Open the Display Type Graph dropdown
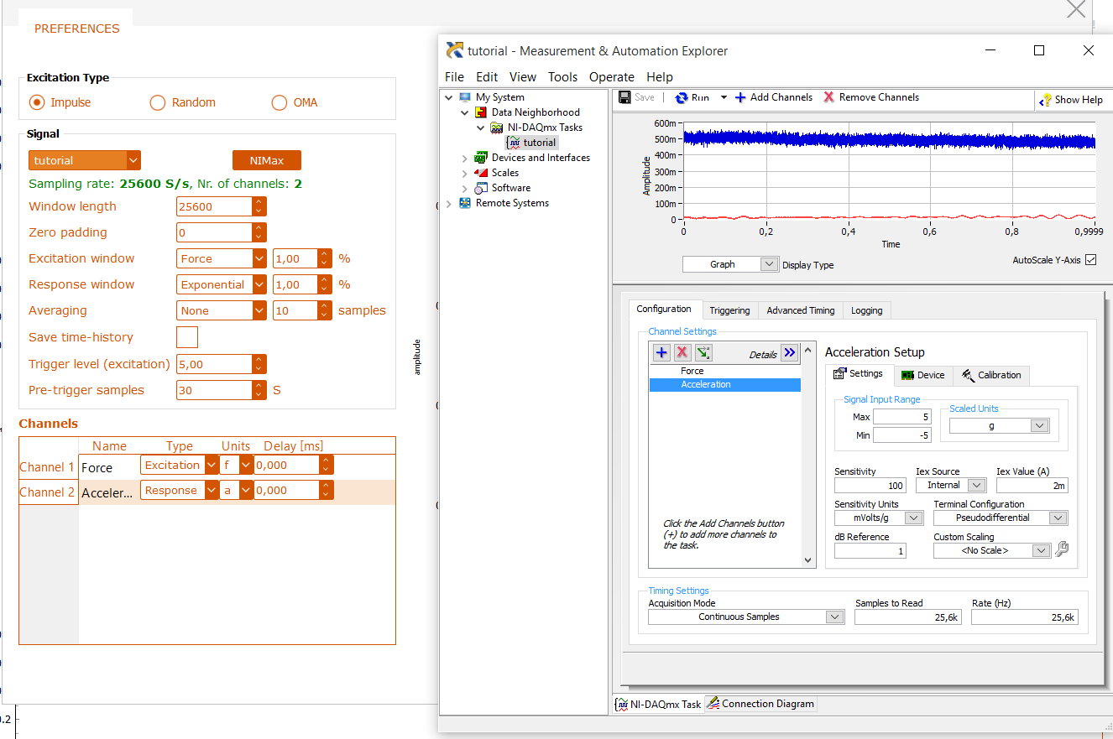 pos(769,264)
